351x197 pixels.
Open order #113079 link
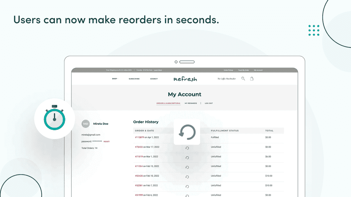(x=139, y=137)
